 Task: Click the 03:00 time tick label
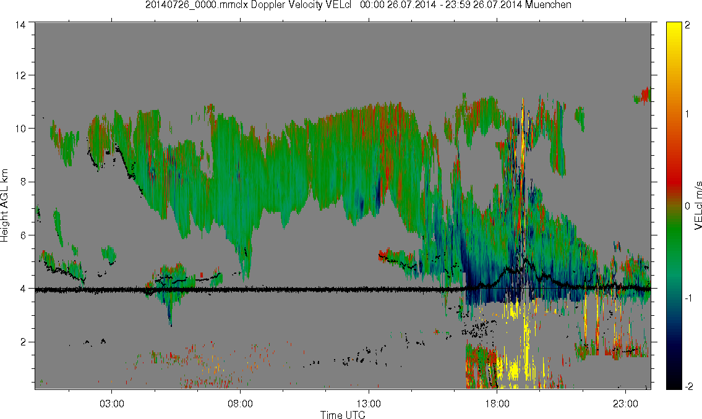111,404
